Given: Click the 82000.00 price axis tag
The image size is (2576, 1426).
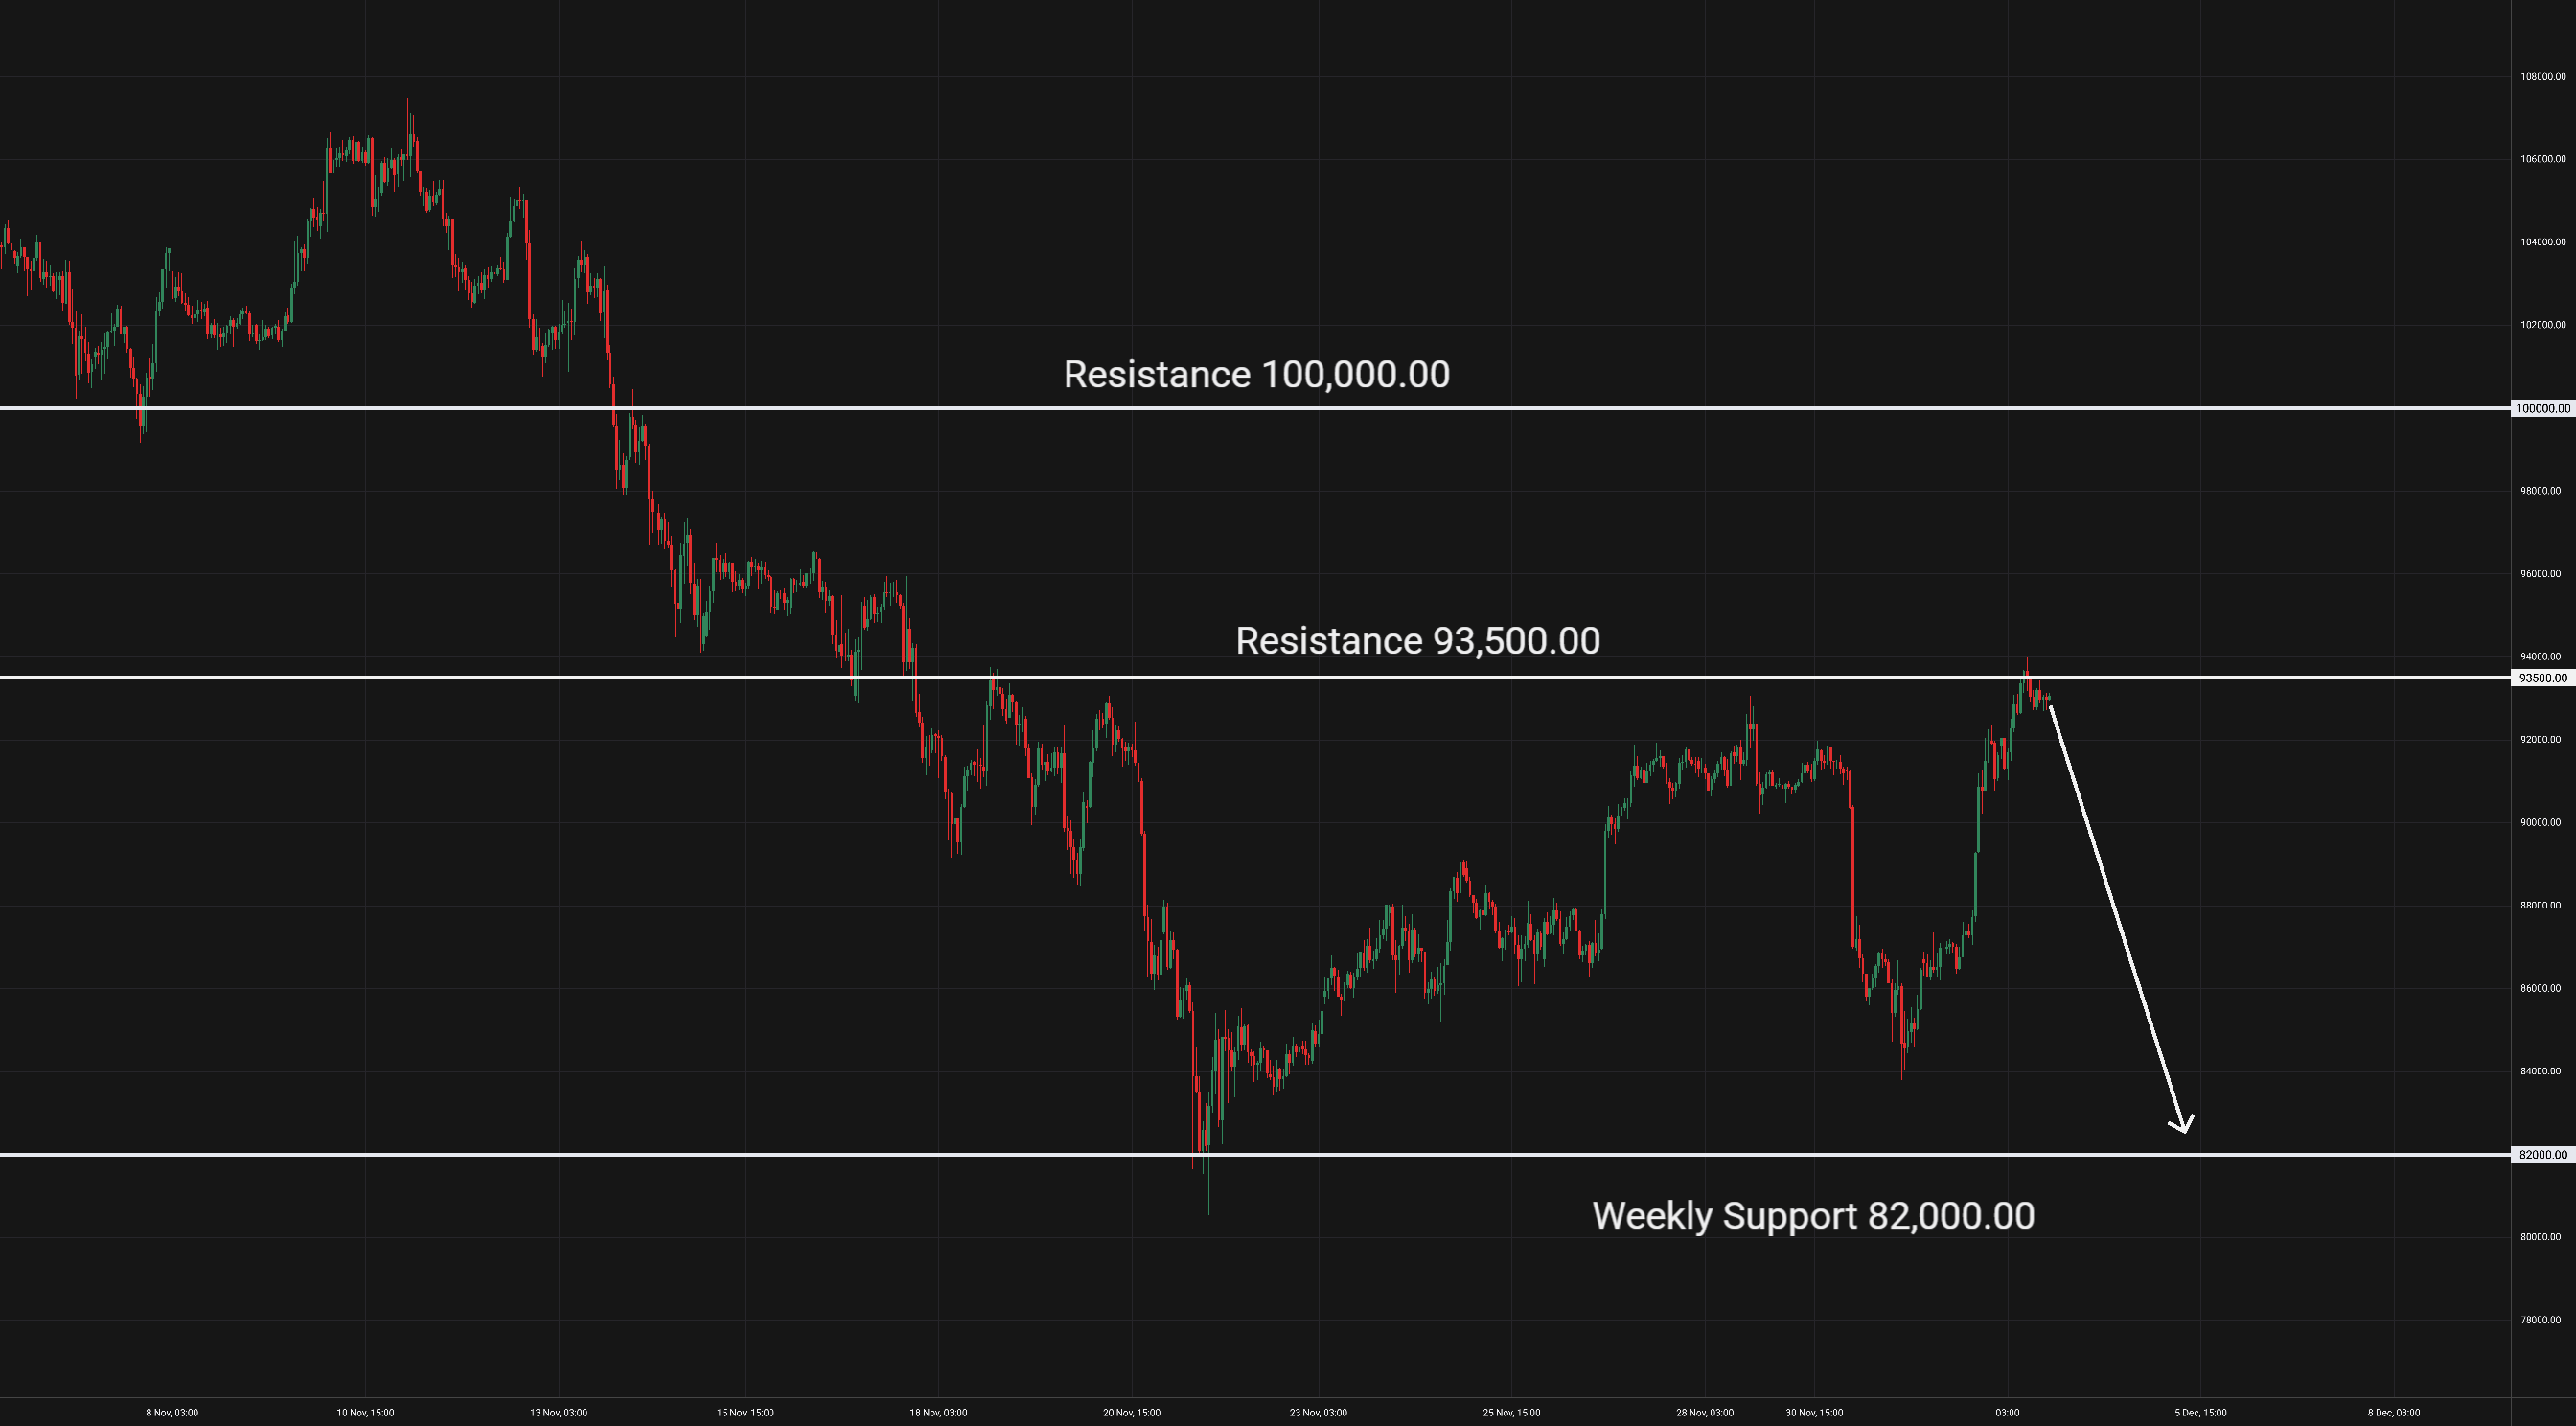Looking at the screenshot, I should click(x=2543, y=1155).
